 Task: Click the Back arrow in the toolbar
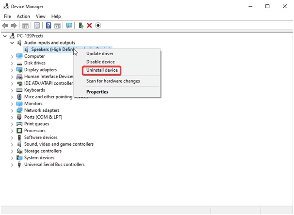coord(5,26)
